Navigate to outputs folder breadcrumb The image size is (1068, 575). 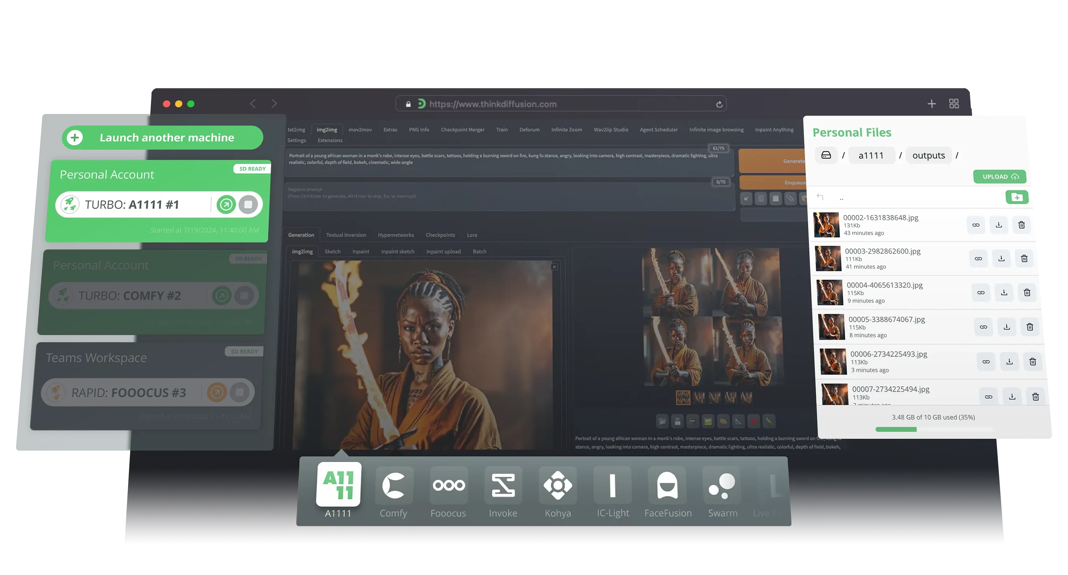[928, 155]
